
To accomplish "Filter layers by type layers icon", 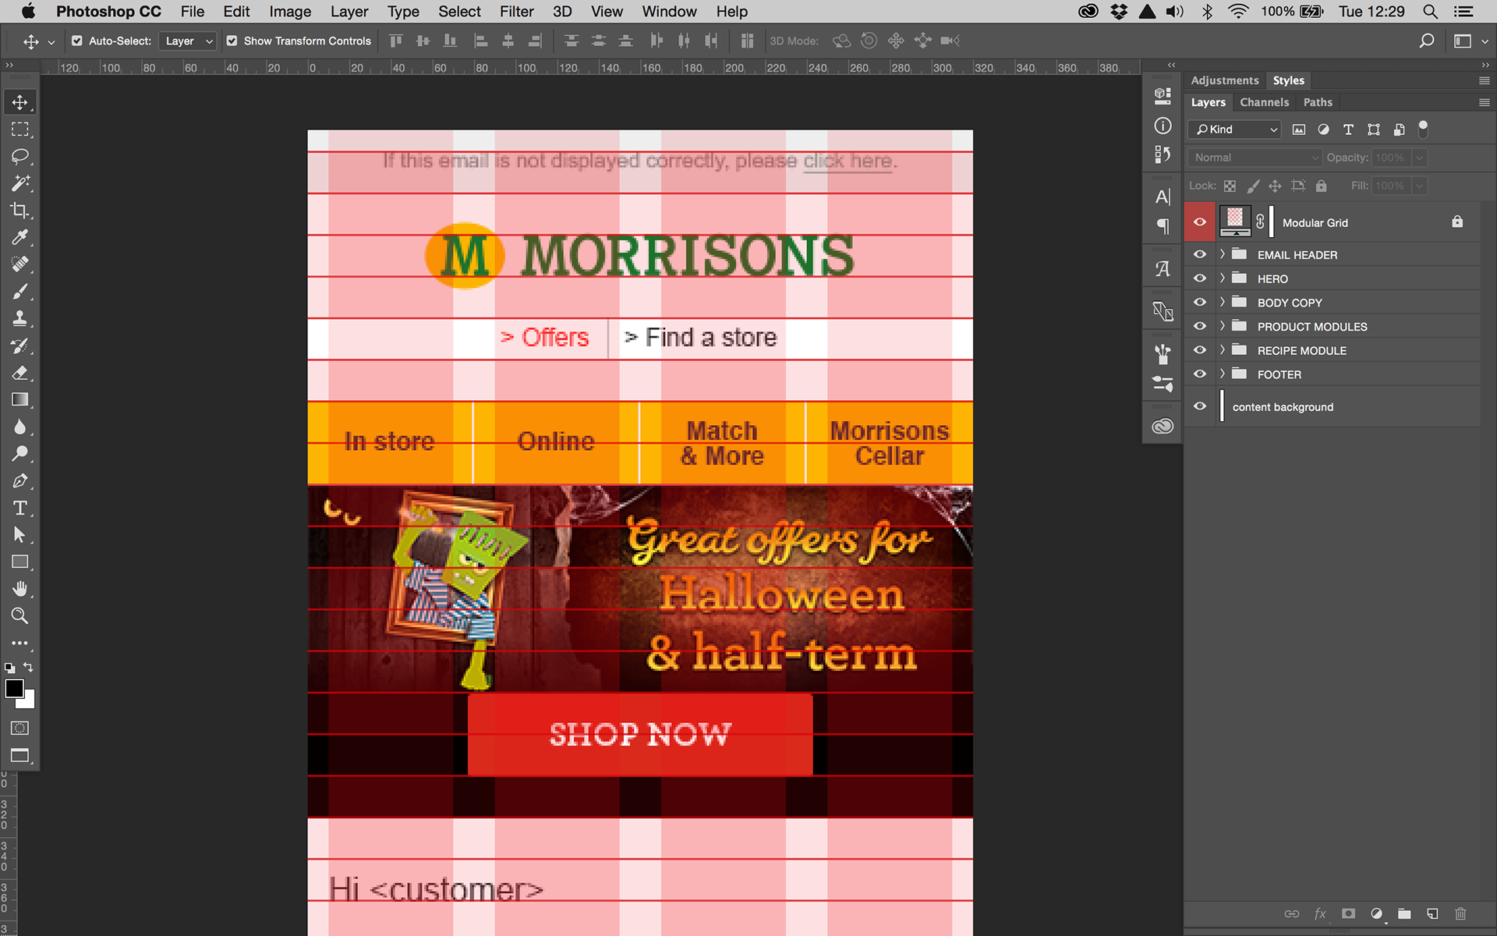I will pos(1348,129).
